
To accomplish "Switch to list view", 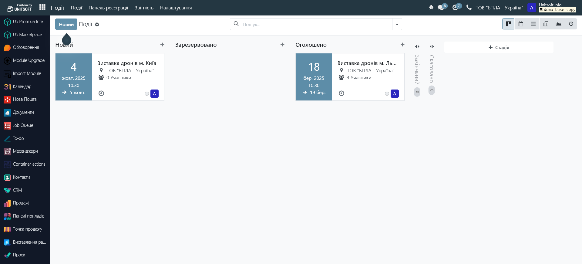I will click(x=533, y=24).
